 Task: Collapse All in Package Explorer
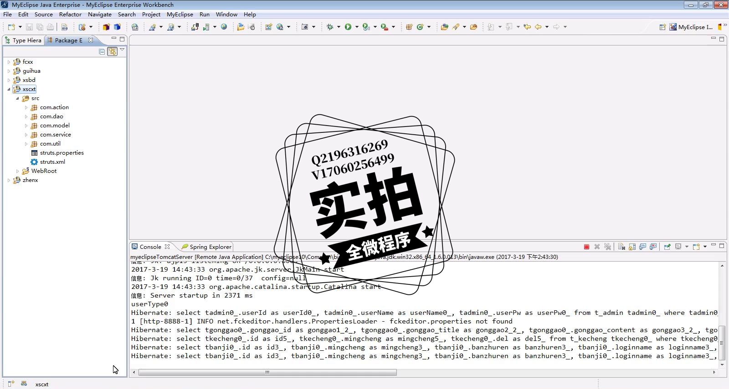(102, 51)
